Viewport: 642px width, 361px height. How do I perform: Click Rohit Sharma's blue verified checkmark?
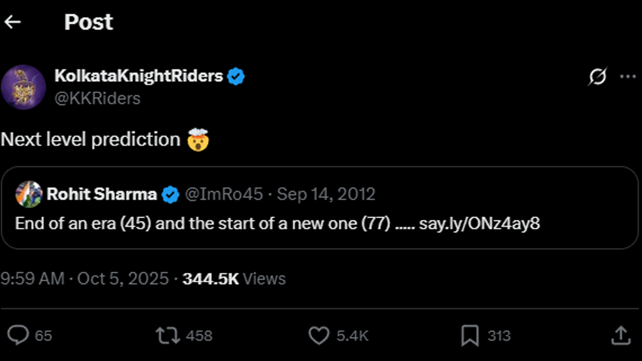pos(170,194)
